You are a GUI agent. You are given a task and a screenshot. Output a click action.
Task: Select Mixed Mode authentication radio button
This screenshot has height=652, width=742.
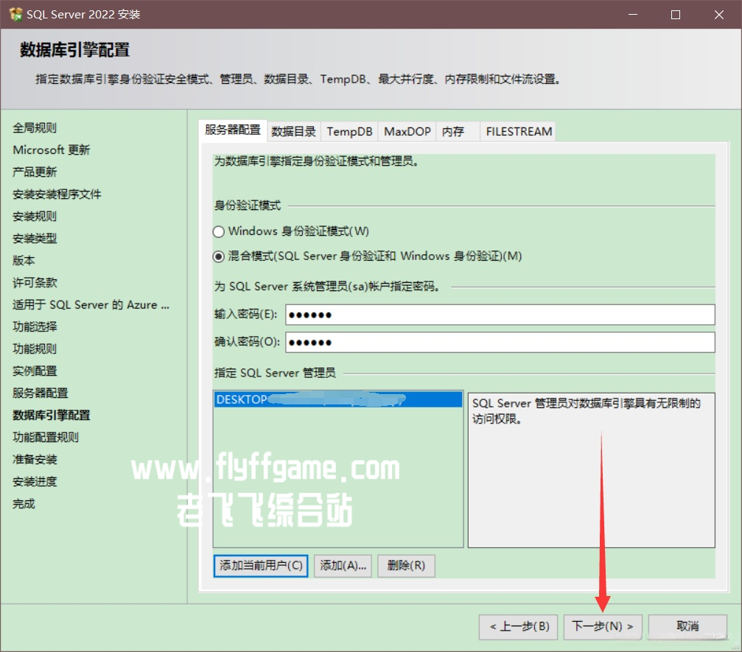(x=218, y=256)
